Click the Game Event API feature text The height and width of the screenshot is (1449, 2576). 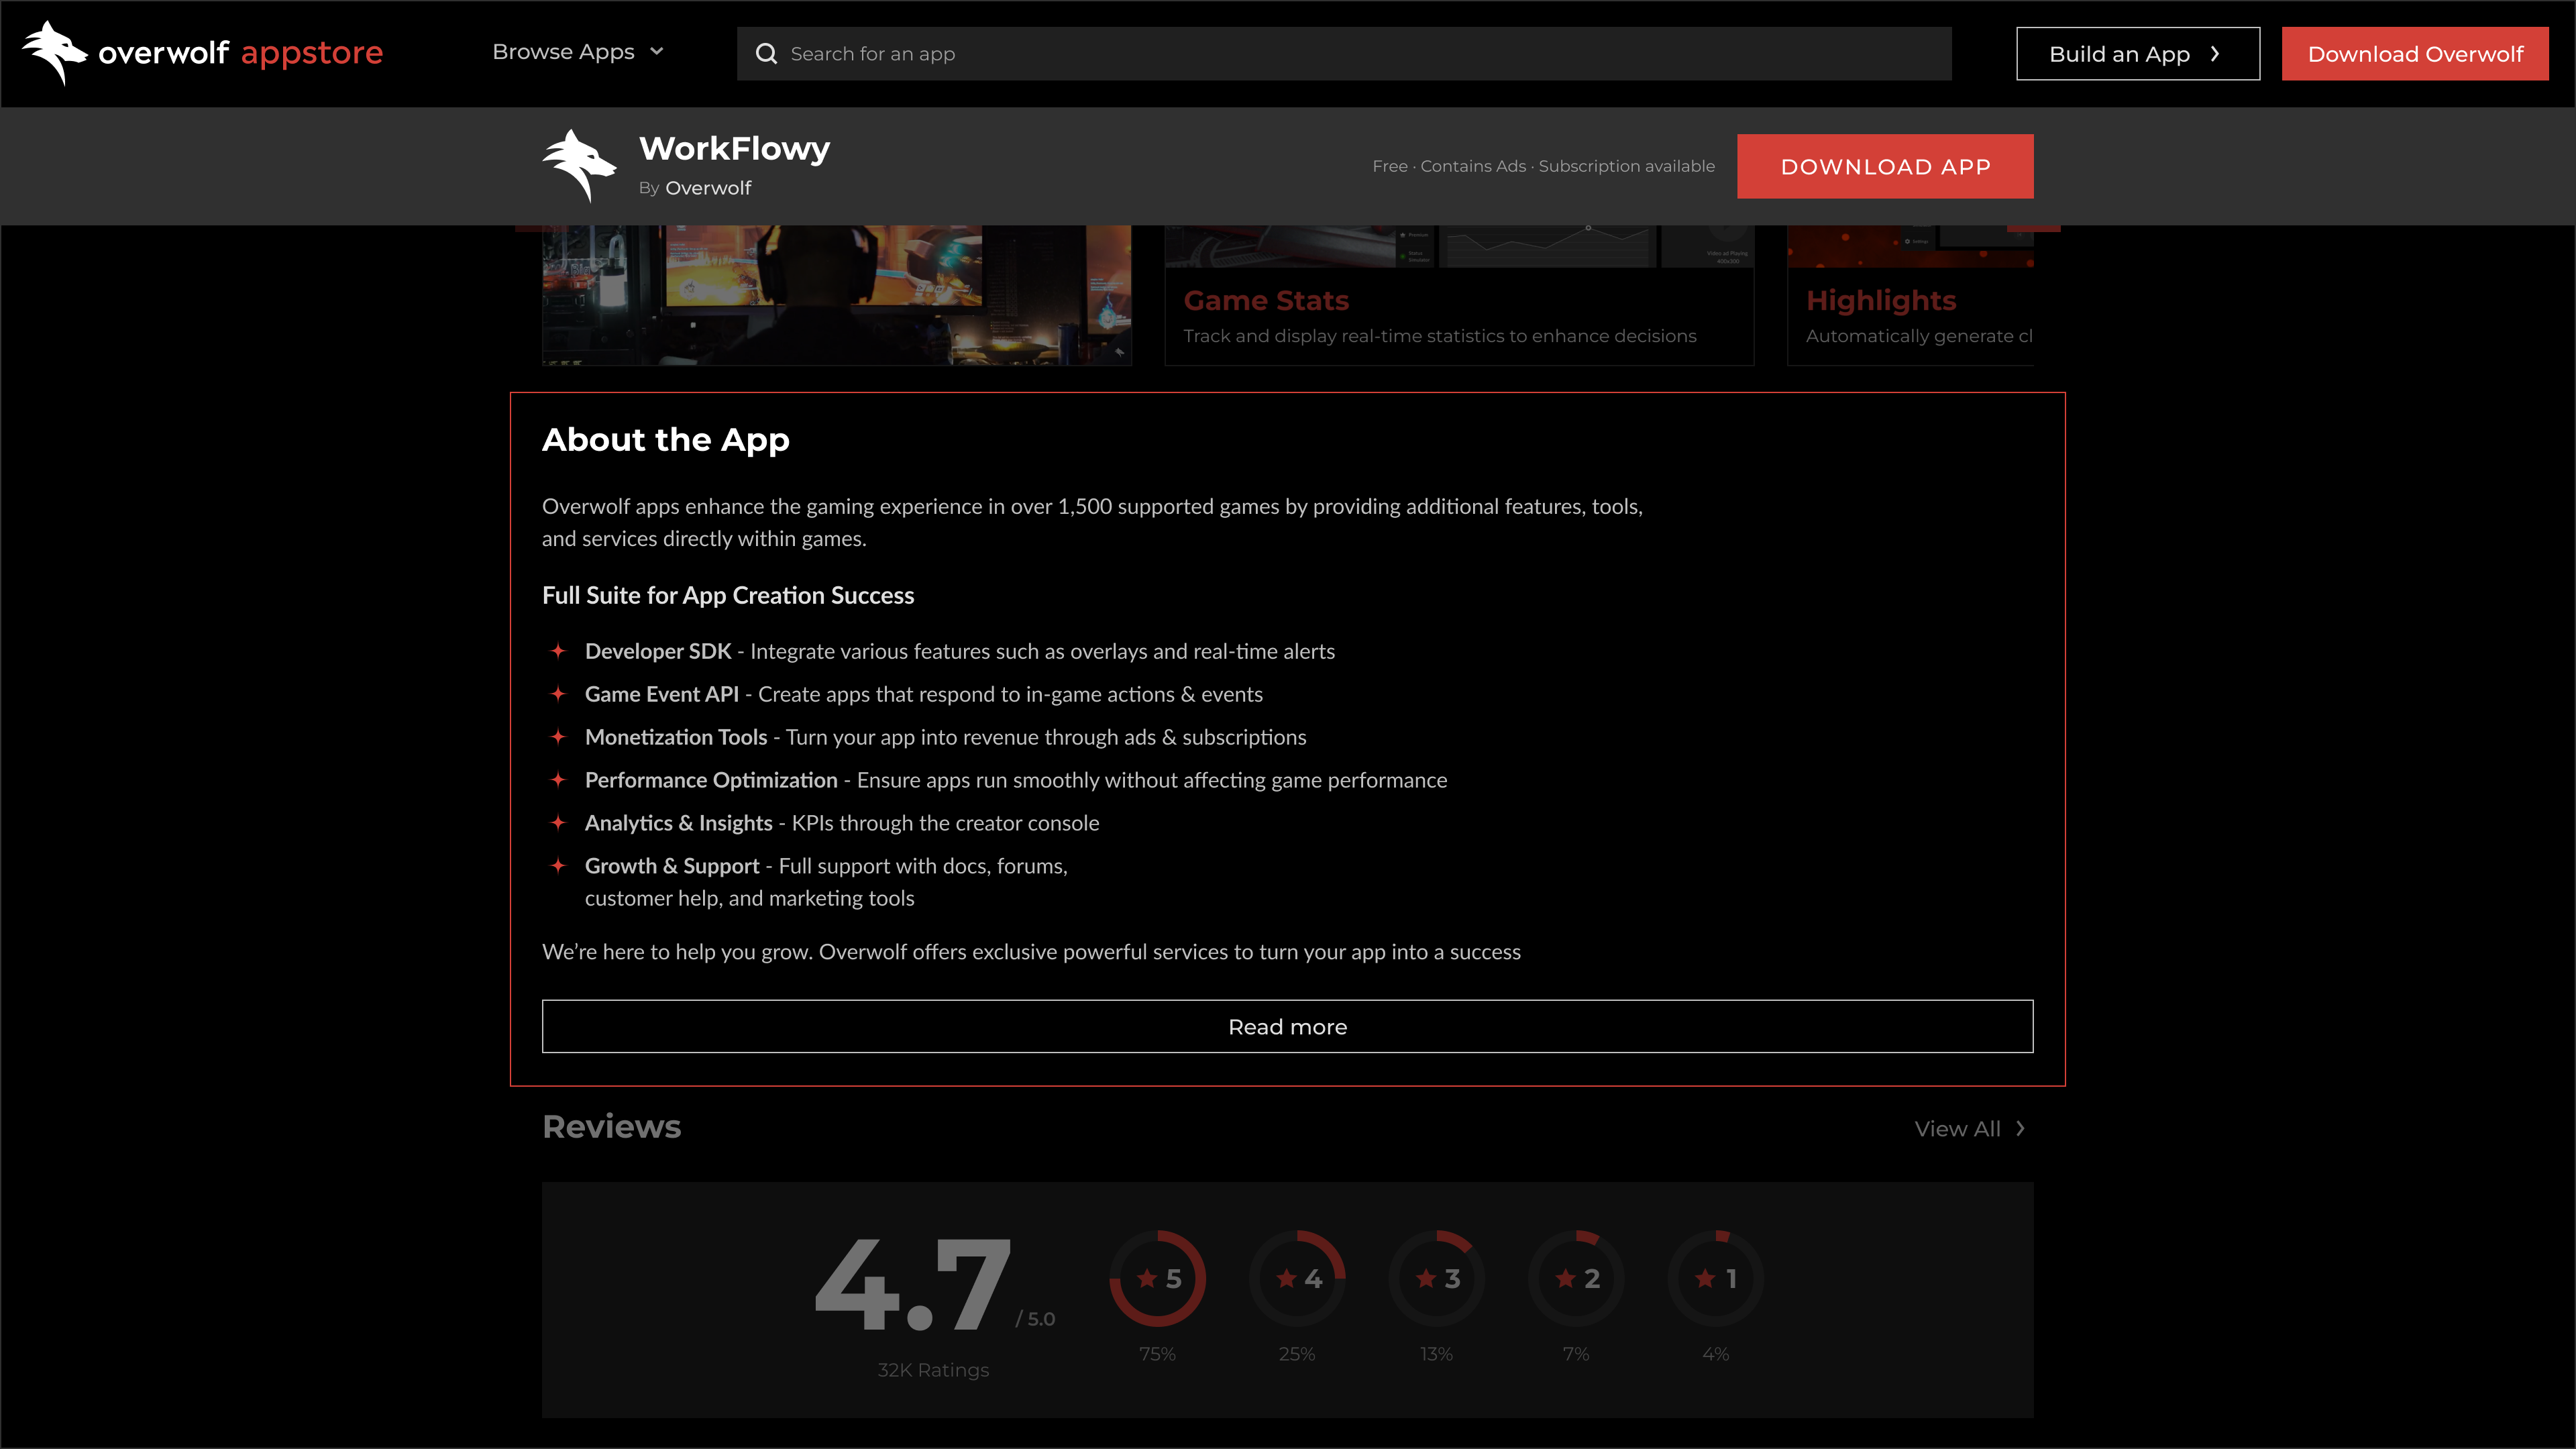point(924,694)
